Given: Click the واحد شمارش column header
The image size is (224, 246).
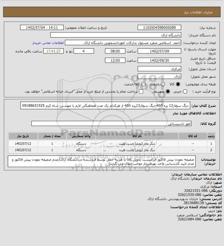Looking at the screenshot, I should tap(81, 136).
